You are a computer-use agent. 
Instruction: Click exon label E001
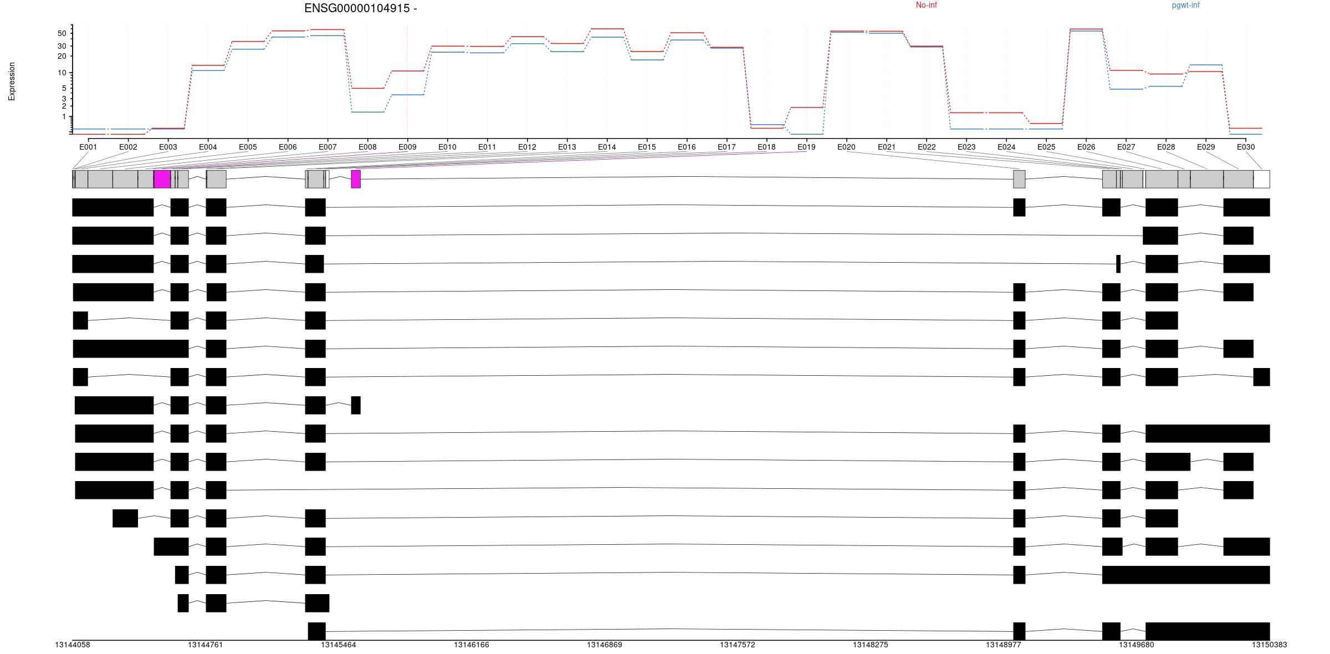(88, 147)
